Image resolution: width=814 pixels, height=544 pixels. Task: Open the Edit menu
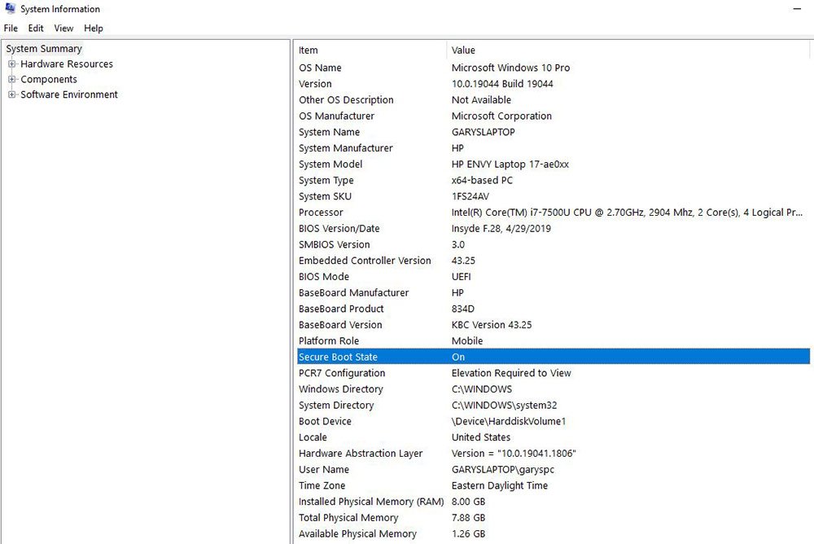click(36, 29)
